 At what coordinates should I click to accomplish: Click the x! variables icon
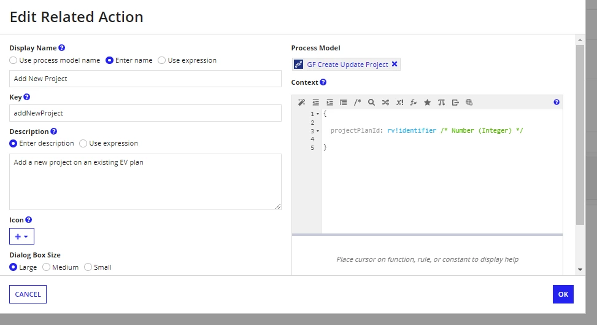click(399, 102)
